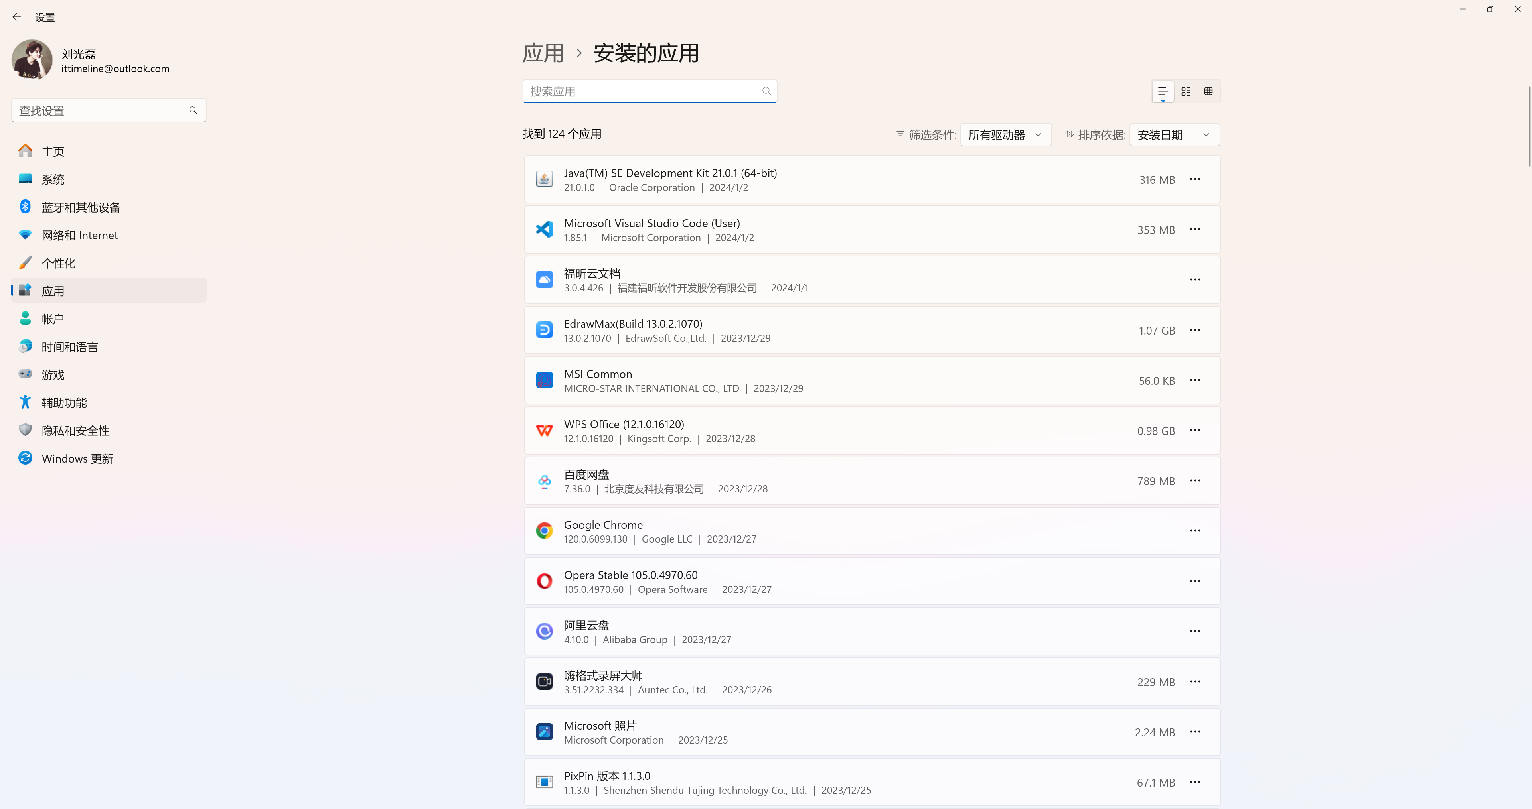Open 帐户 settings

pyautogui.click(x=109, y=319)
